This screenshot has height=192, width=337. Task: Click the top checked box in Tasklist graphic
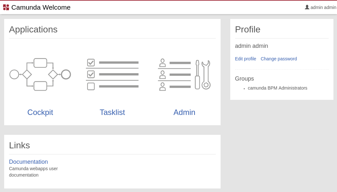tap(91, 63)
